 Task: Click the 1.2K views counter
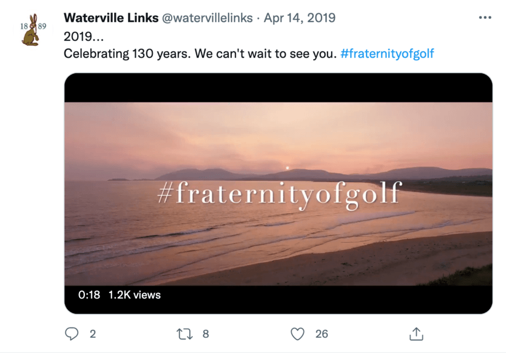click(x=134, y=295)
